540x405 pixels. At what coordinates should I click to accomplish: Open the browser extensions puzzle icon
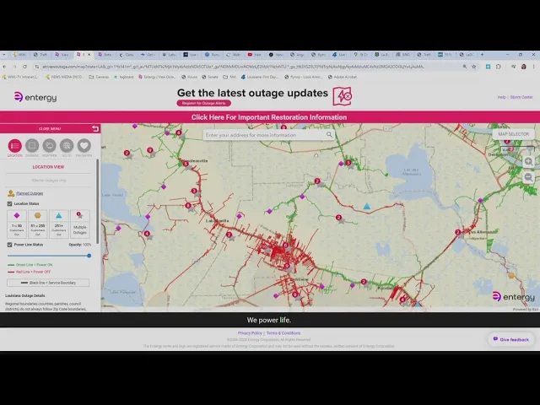click(x=499, y=67)
